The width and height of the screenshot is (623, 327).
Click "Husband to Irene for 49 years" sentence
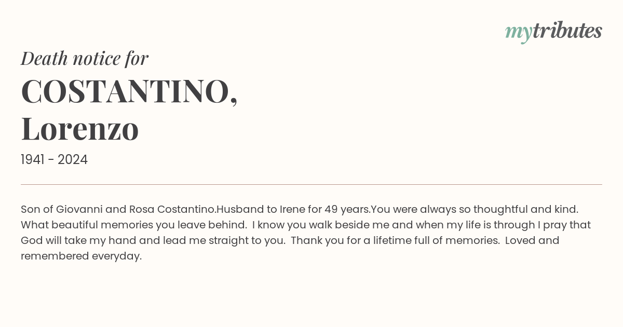coord(293,210)
